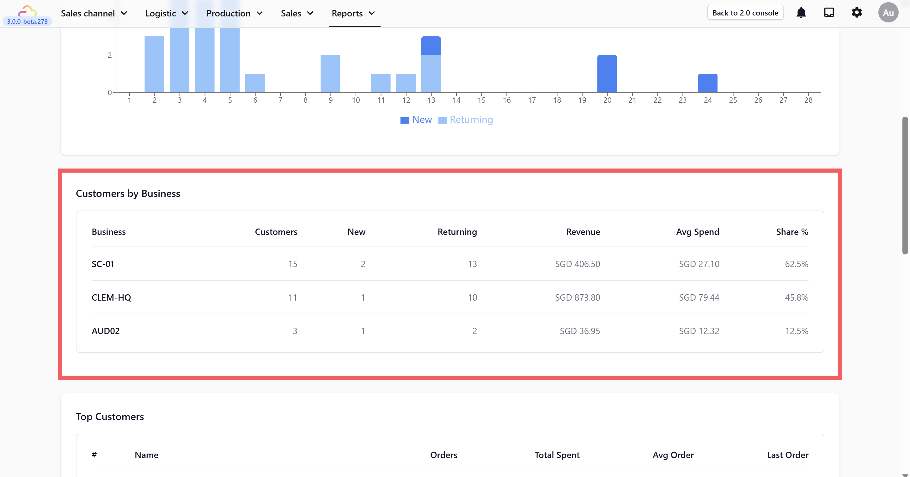This screenshot has width=910, height=477.
Task: Open the Sales menu
Action: coord(297,13)
